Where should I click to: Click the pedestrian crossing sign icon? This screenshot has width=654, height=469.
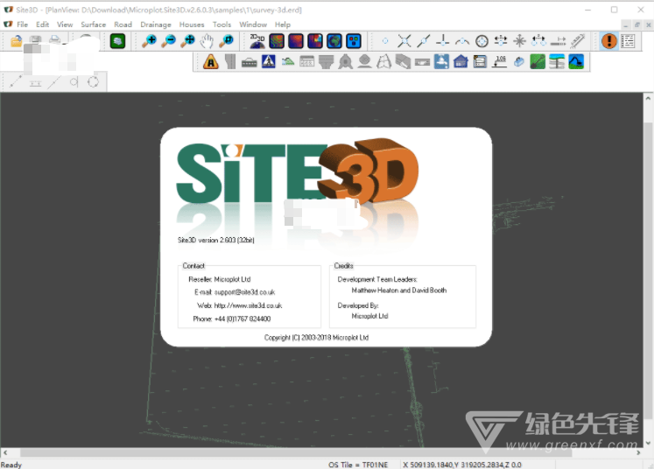coord(268,62)
